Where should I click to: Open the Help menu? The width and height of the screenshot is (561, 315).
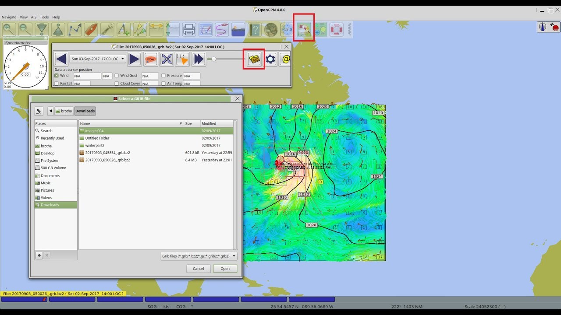[56, 17]
